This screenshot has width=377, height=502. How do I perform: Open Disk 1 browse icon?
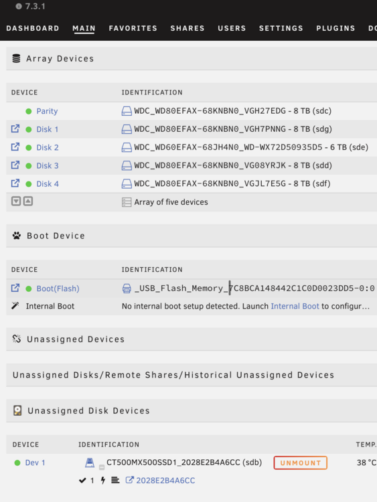[x=15, y=129]
